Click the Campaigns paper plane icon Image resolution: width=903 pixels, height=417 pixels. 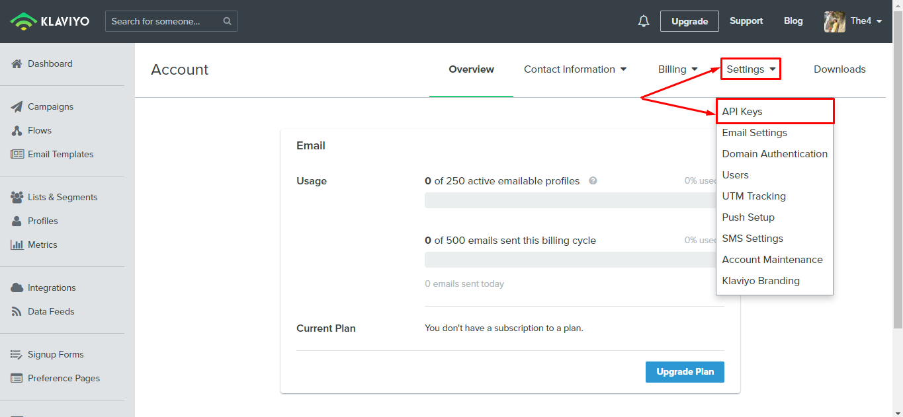[17, 107]
